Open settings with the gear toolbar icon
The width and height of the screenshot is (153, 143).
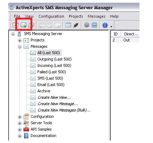pyautogui.click(x=87, y=25)
